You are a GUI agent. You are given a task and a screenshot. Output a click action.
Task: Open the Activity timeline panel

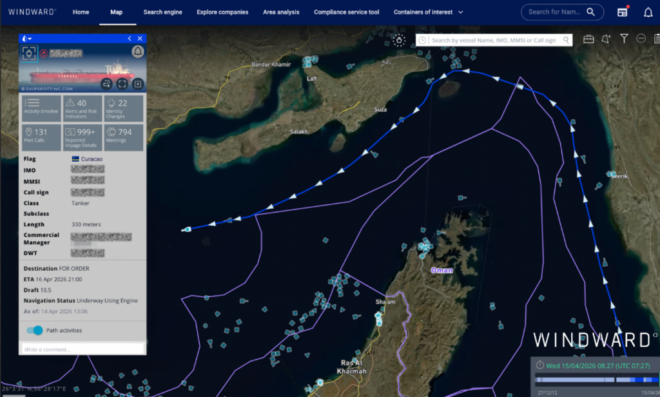coord(41,107)
